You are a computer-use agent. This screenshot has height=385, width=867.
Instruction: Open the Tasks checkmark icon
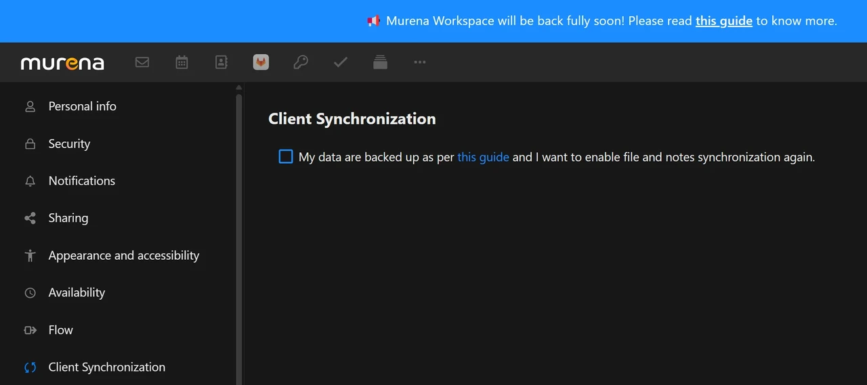click(x=341, y=62)
